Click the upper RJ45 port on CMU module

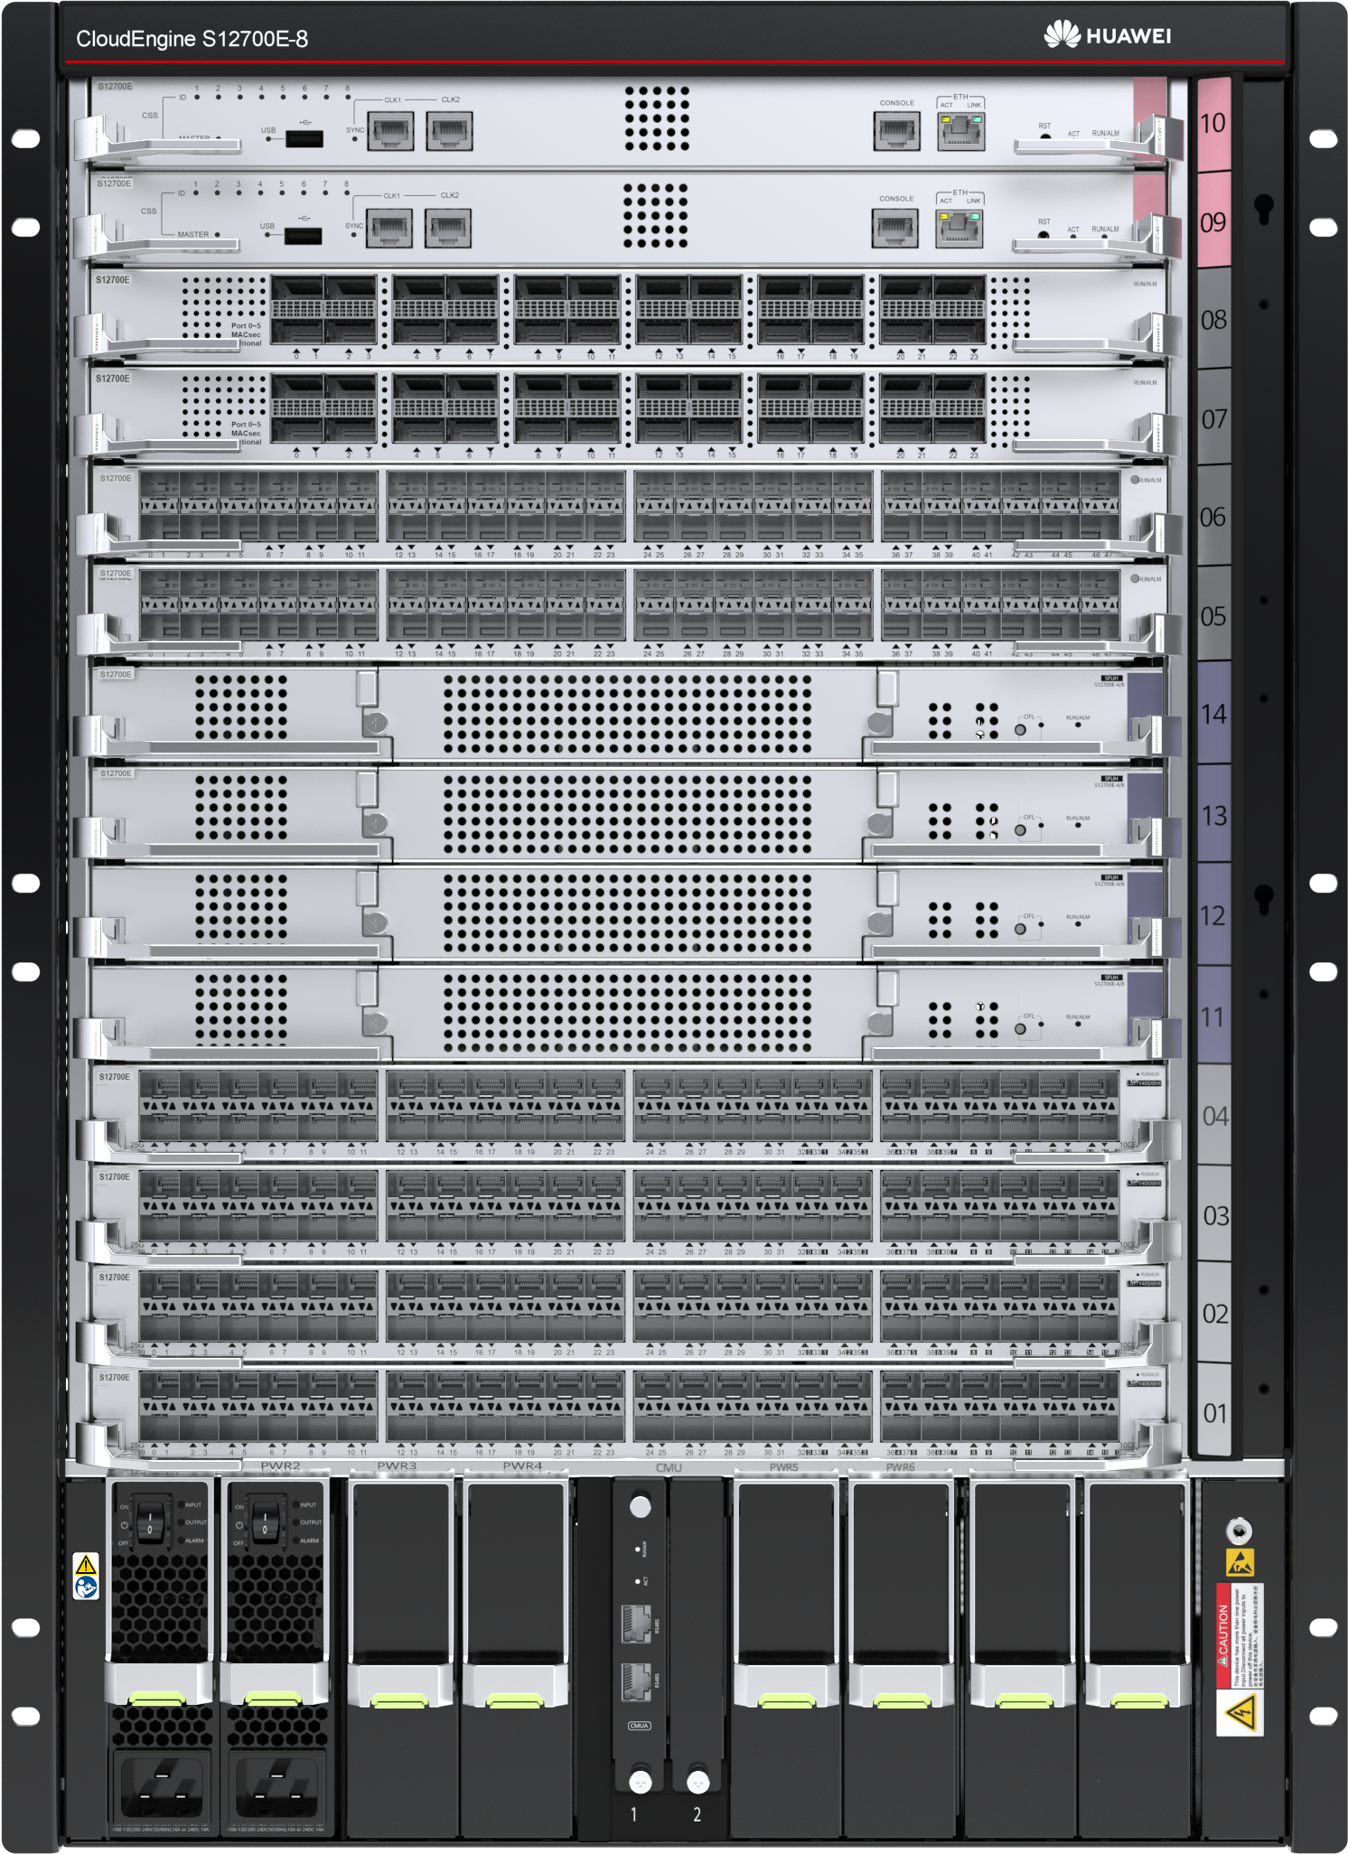636,1625
